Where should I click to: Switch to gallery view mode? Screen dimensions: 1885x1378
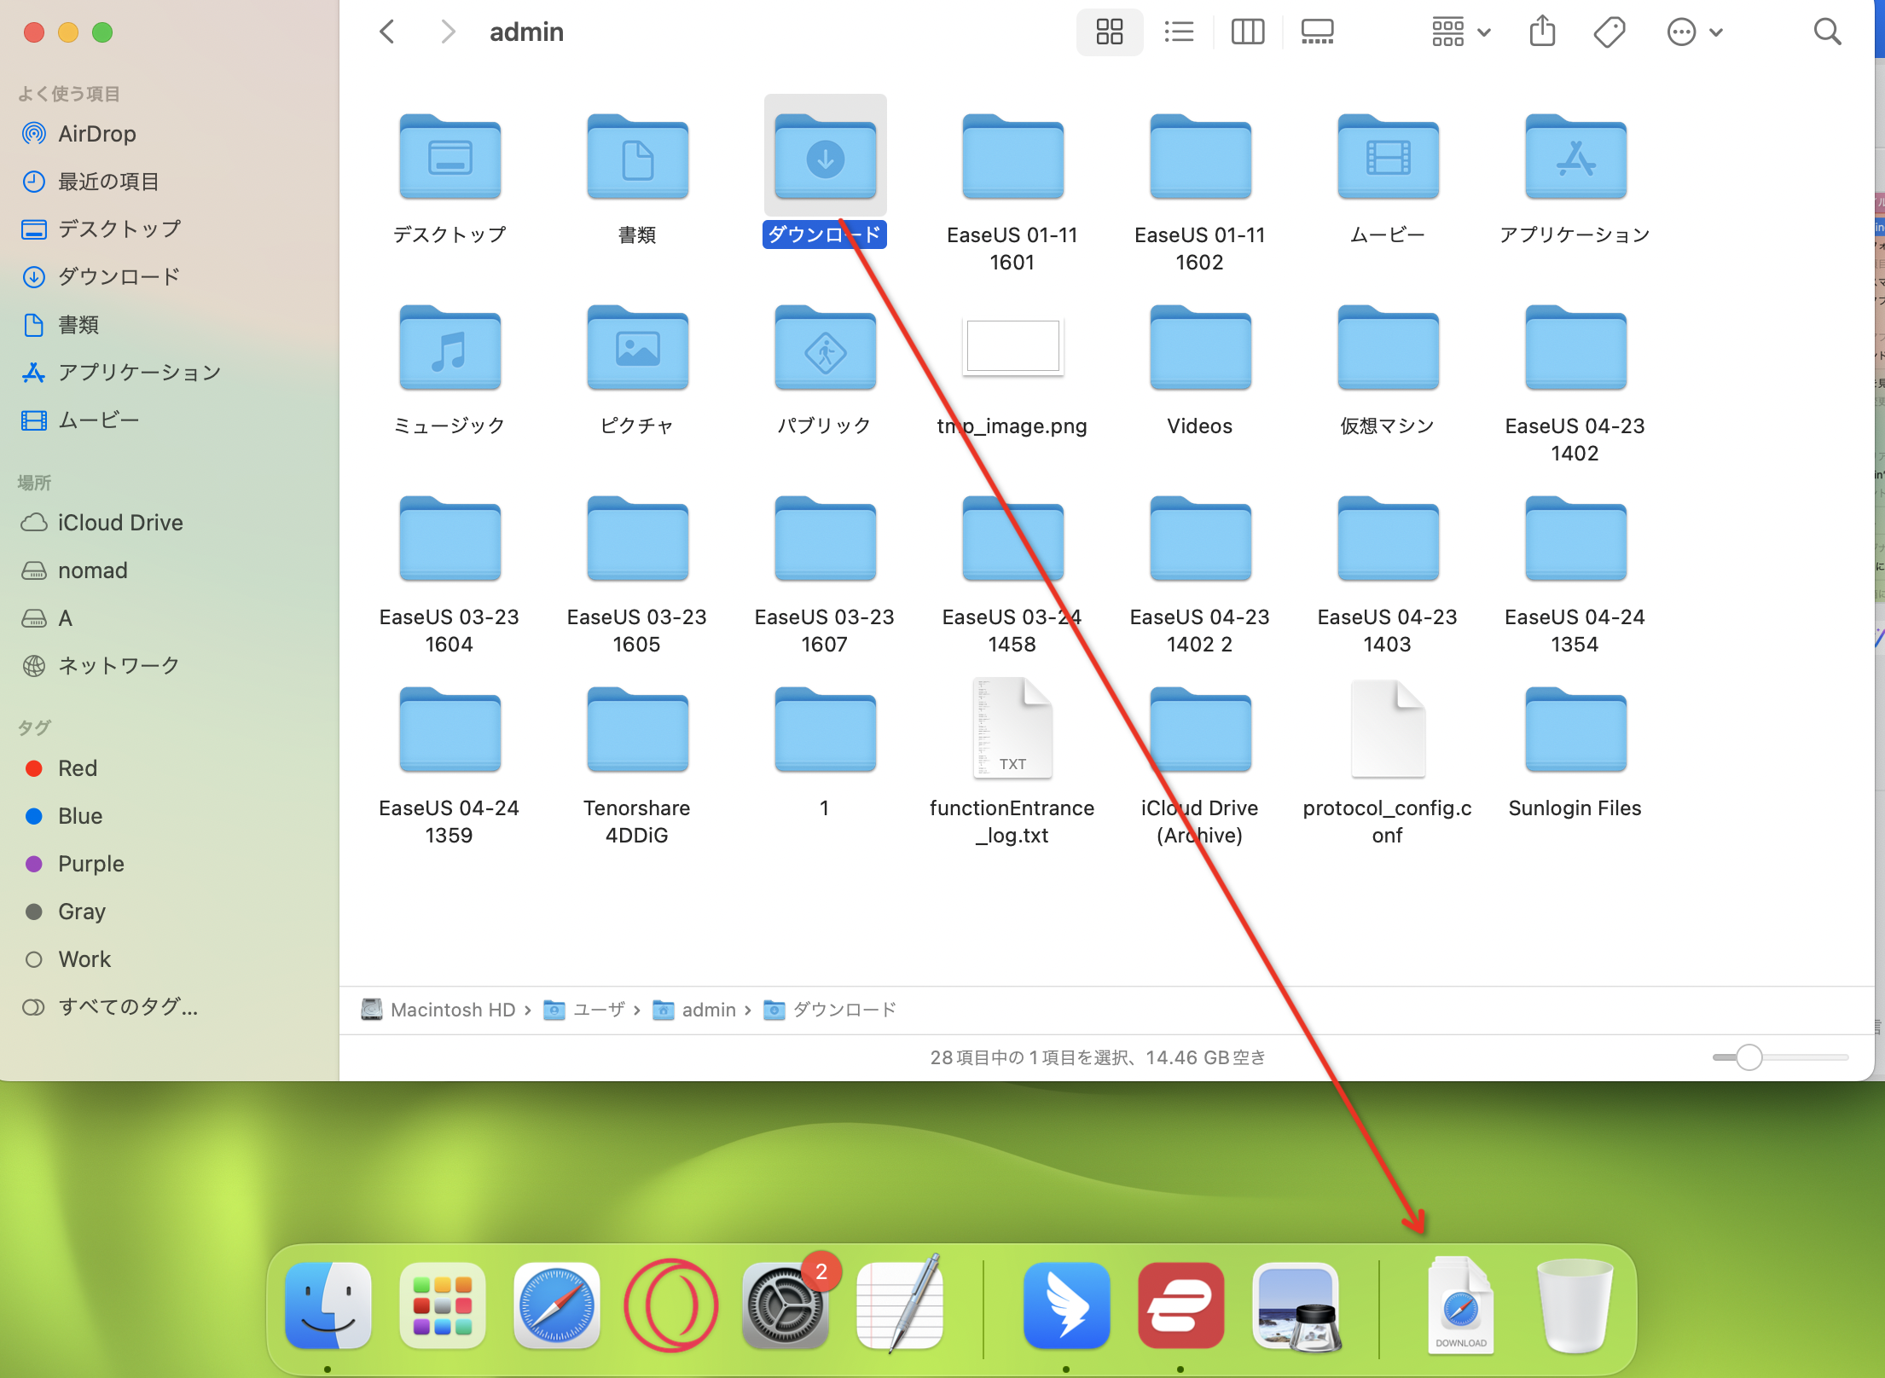click(1317, 32)
